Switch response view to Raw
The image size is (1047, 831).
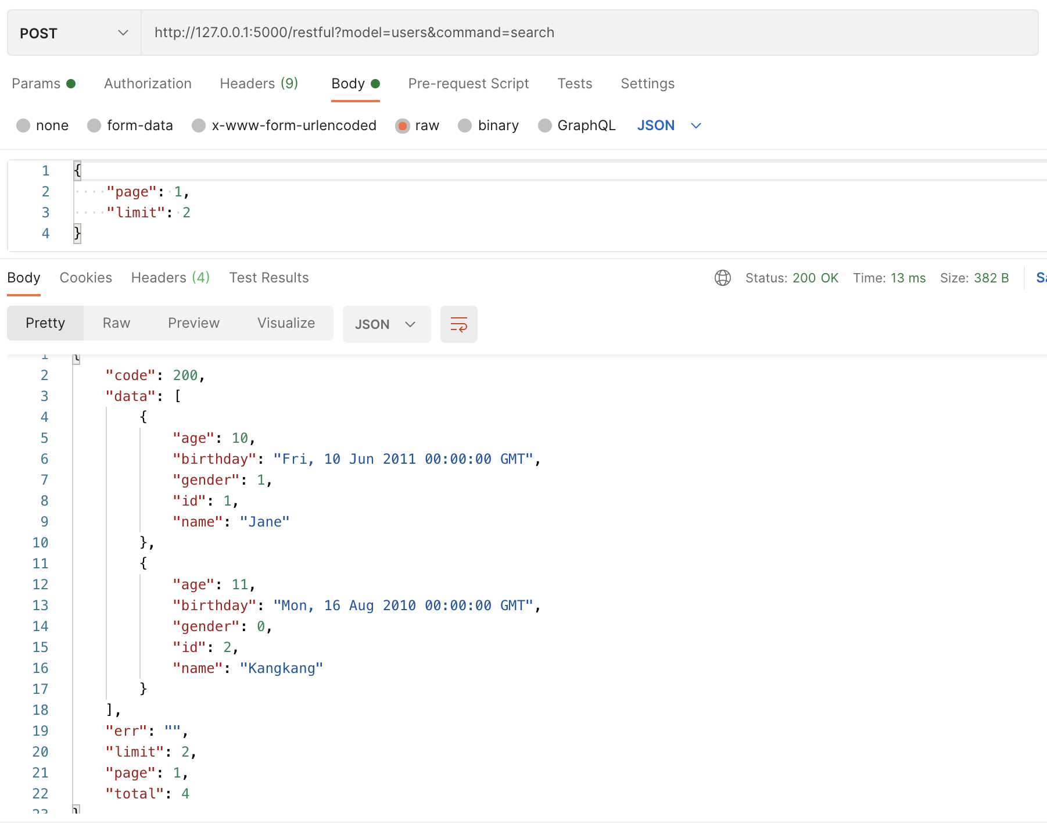[x=116, y=323]
